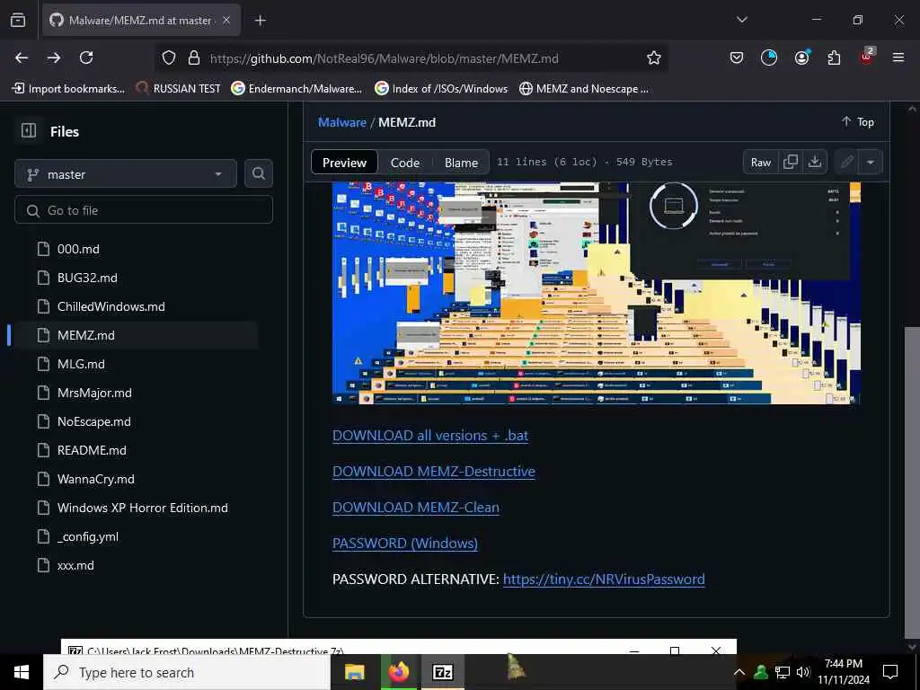Open Raw file view
920x690 pixels.
click(x=761, y=162)
